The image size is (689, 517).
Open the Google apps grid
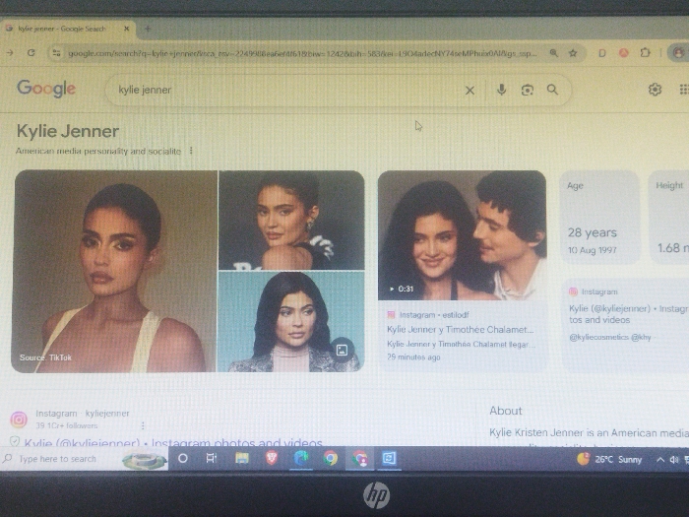[684, 90]
